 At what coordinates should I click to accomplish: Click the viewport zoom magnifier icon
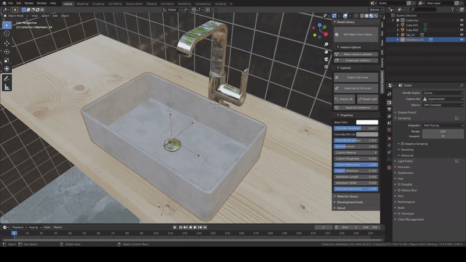point(326,45)
